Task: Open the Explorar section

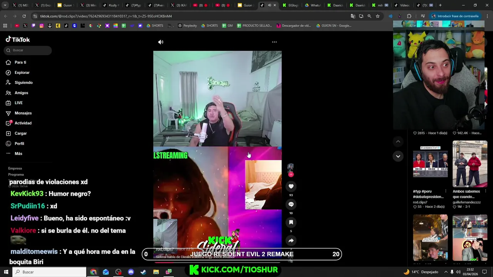Action: click(x=22, y=72)
